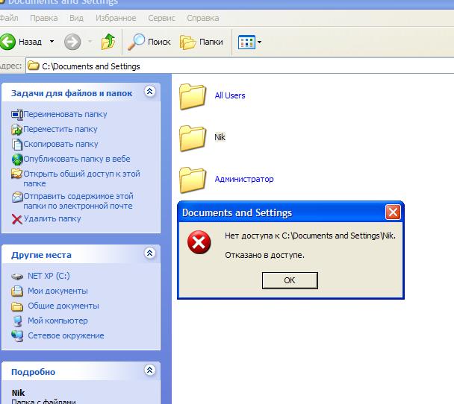Click the address bar path field
The image size is (454, 404).
(224, 66)
